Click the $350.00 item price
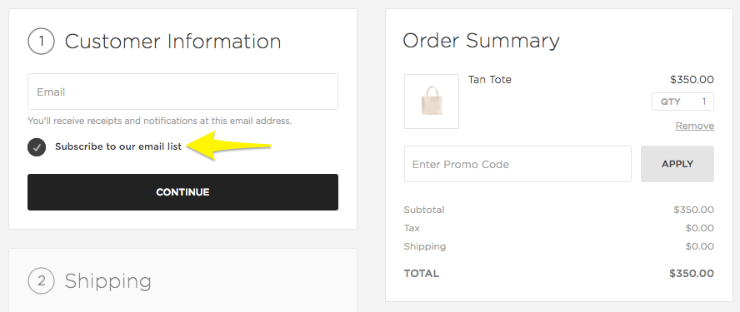Screen dimensions: 740x312 point(692,80)
